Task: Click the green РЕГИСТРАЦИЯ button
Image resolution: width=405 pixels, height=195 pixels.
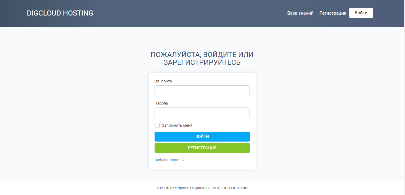Action: point(202,148)
